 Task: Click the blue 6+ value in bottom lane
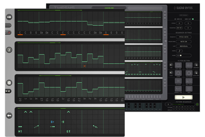52,122
